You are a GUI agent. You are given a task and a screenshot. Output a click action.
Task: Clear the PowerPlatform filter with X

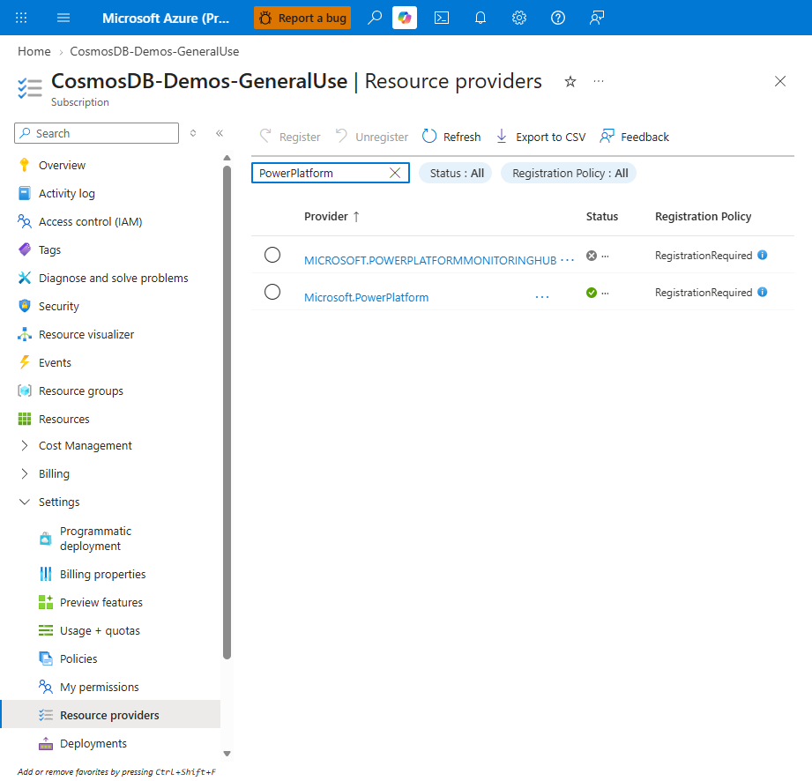click(x=395, y=173)
